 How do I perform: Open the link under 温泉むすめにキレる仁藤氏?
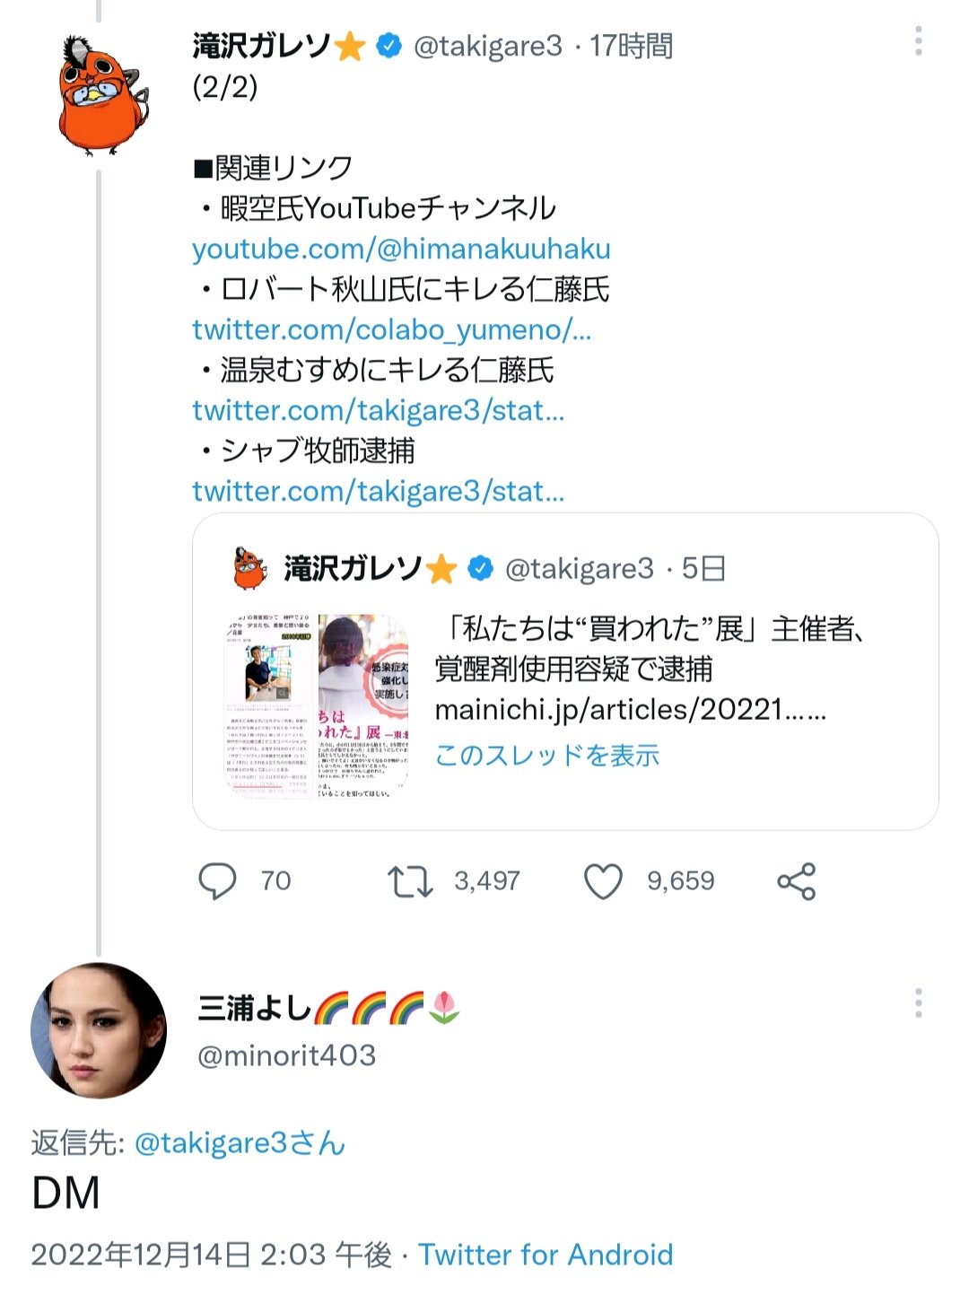[378, 410]
